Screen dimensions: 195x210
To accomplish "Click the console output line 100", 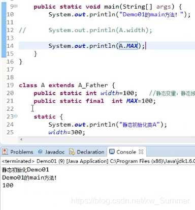I will (x=8, y=185).
